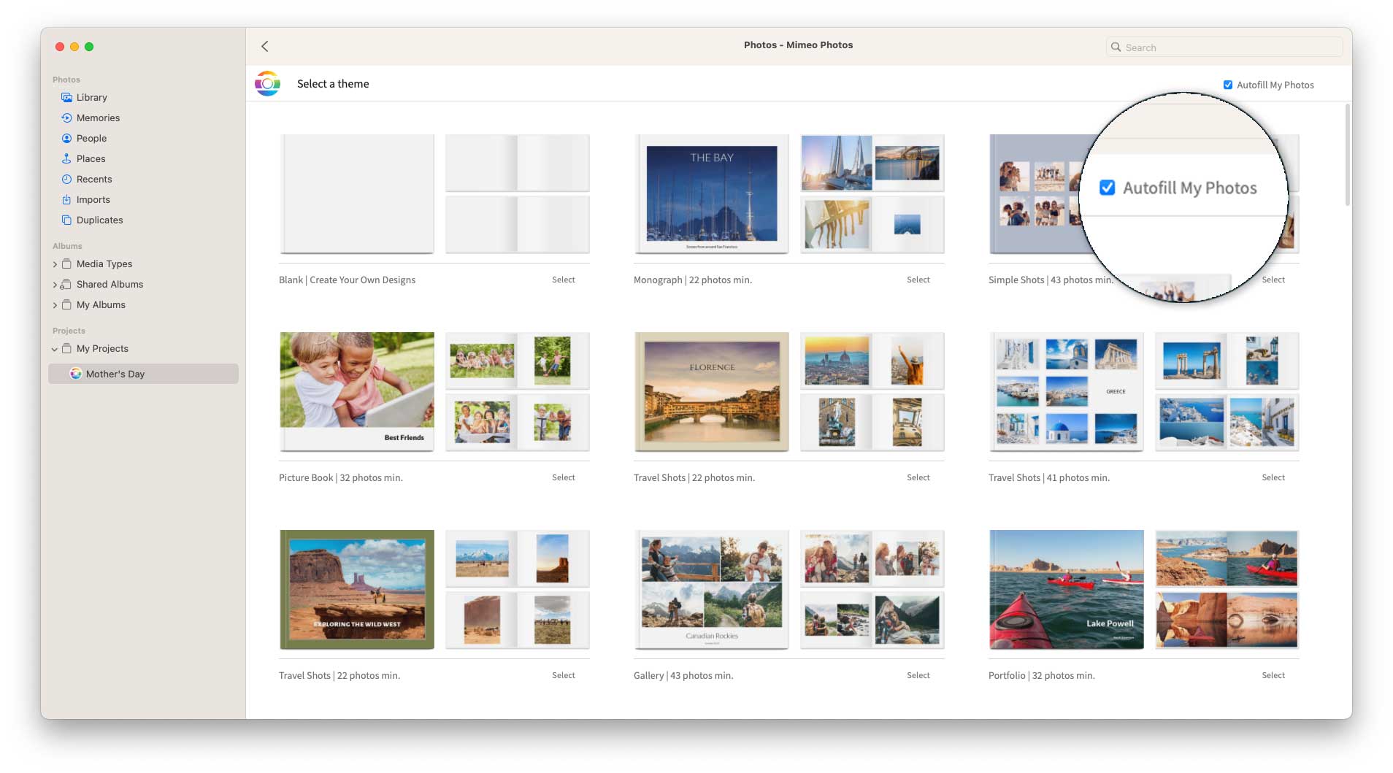Click the Duplicates icon in sidebar

click(x=66, y=220)
